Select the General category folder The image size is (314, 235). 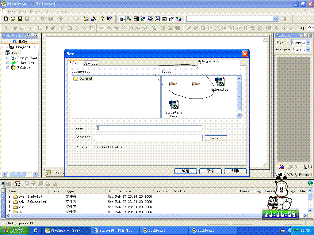(x=83, y=79)
